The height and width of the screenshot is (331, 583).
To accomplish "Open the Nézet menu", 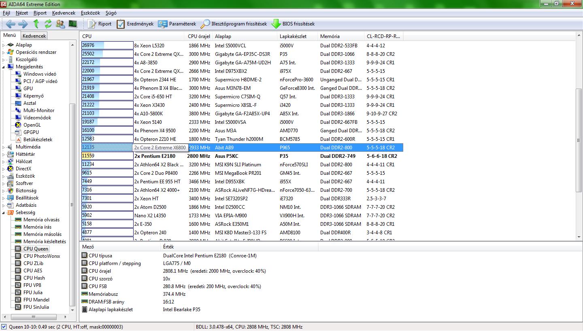I will (x=22, y=13).
